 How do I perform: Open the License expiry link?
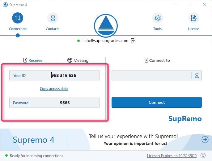click(172, 156)
